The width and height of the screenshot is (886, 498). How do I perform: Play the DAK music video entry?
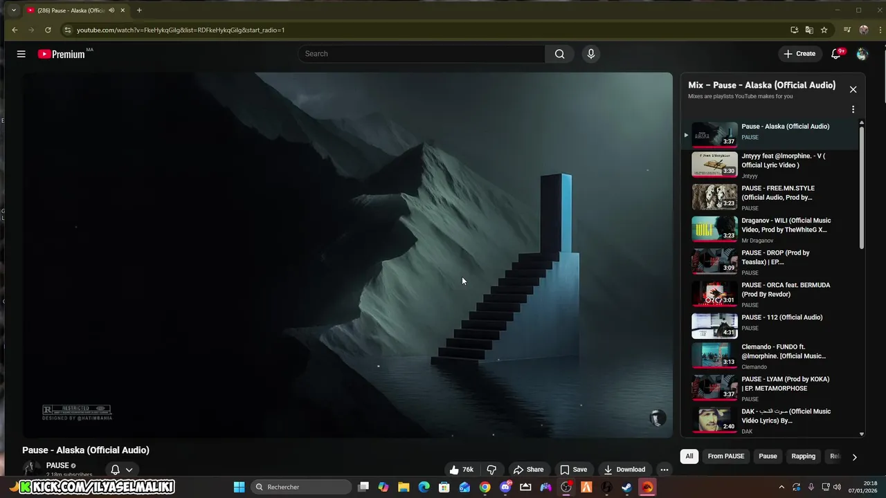(770, 421)
